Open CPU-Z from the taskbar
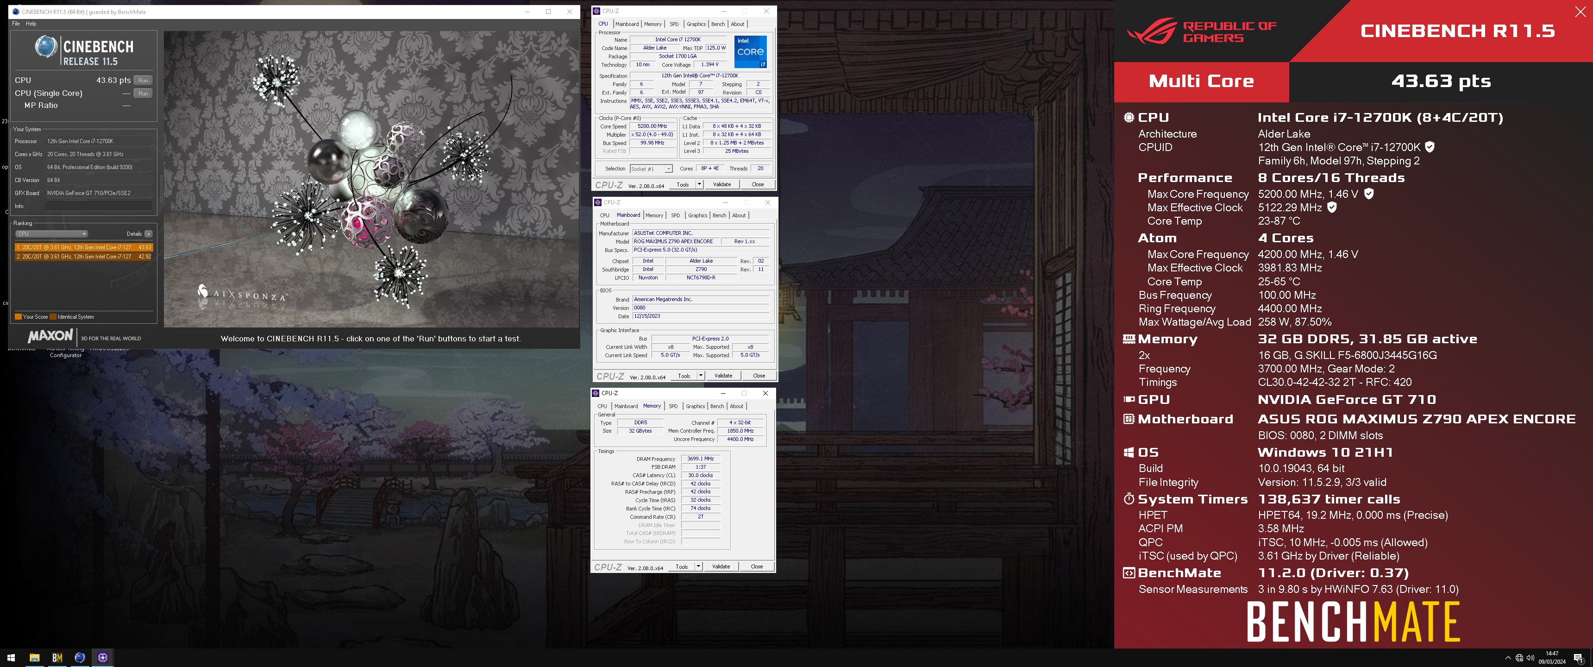Screen dimensions: 1593x667 coord(103,658)
